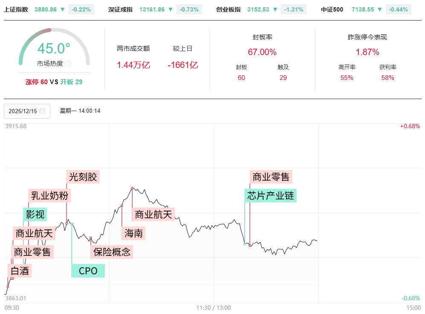Screen dimensions: 425x314
Task: Click the 保险概念 sector label
Action: tap(112, 252)
